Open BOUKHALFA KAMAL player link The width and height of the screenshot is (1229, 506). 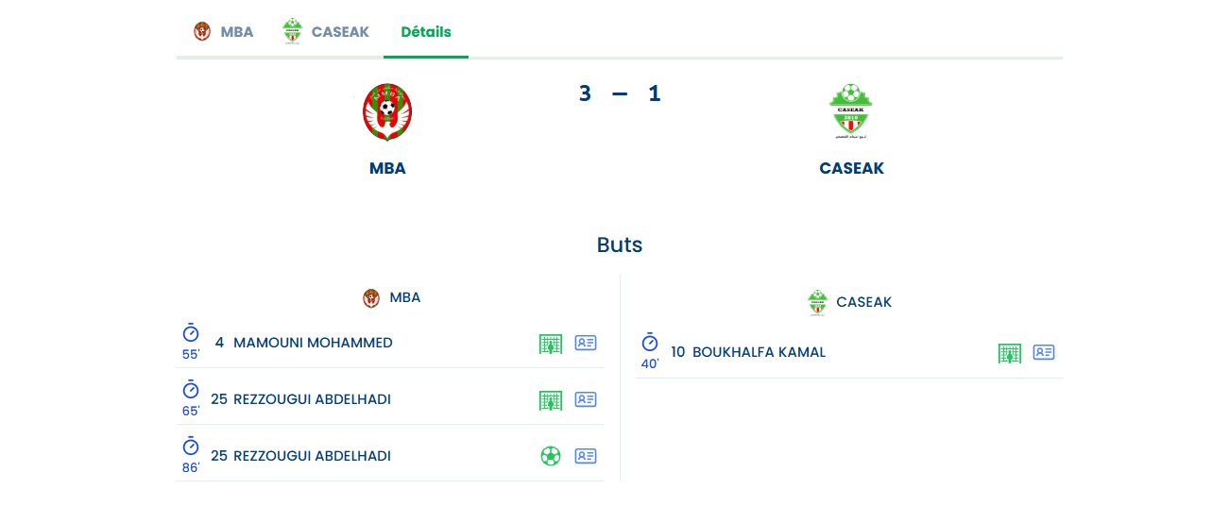pyautogui.click(x=759, y=352)
